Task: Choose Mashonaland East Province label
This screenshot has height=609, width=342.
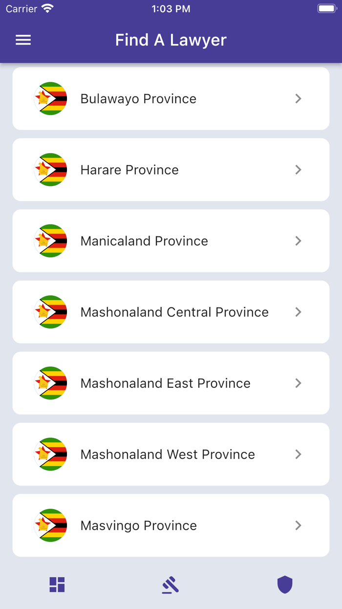Action: coord(165,383)
